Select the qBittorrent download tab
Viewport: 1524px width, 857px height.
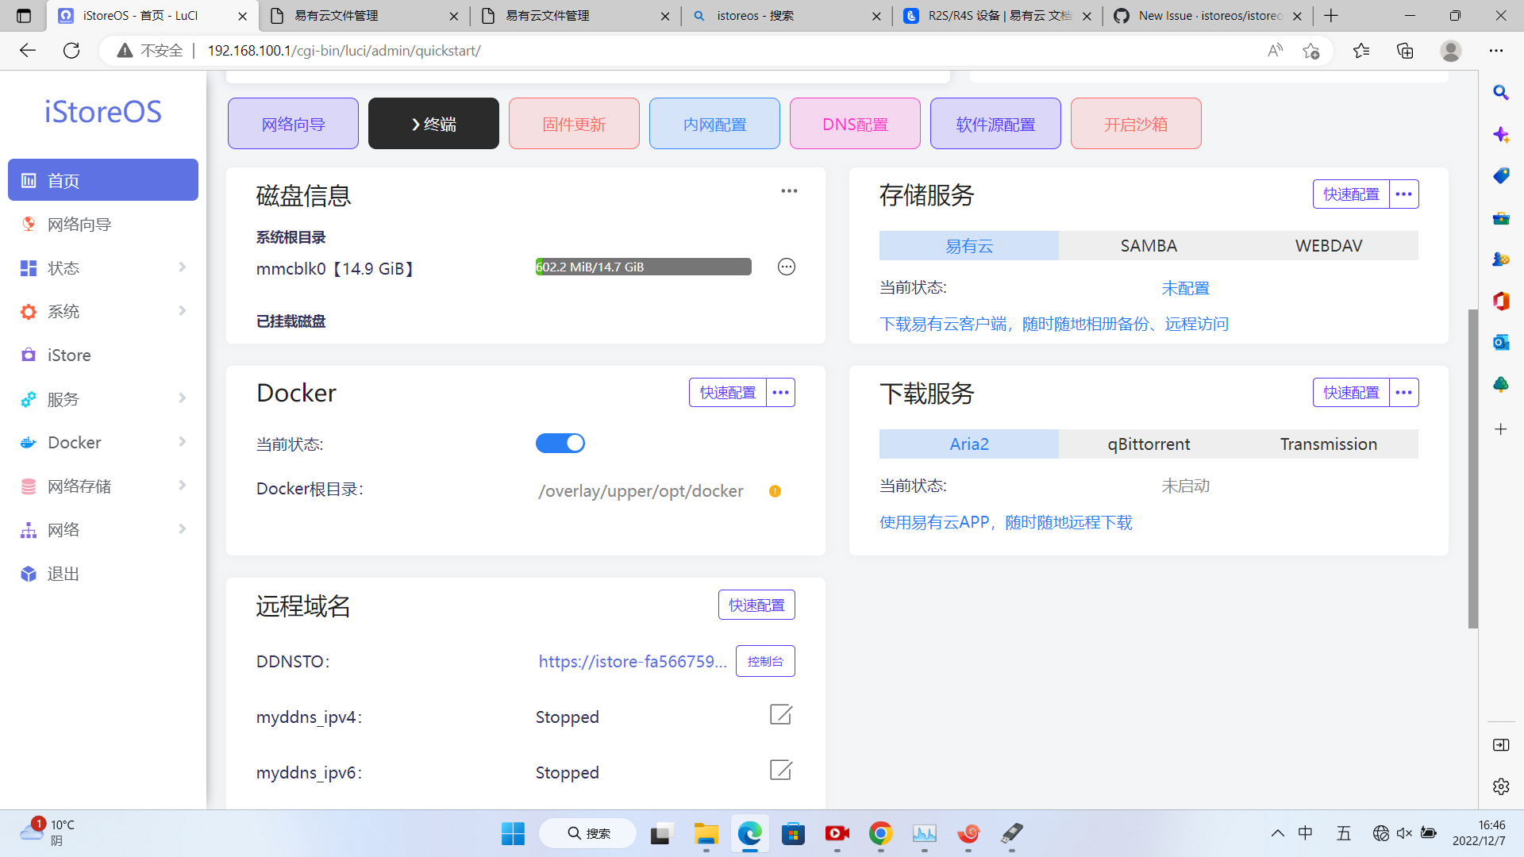(1148, 444)
